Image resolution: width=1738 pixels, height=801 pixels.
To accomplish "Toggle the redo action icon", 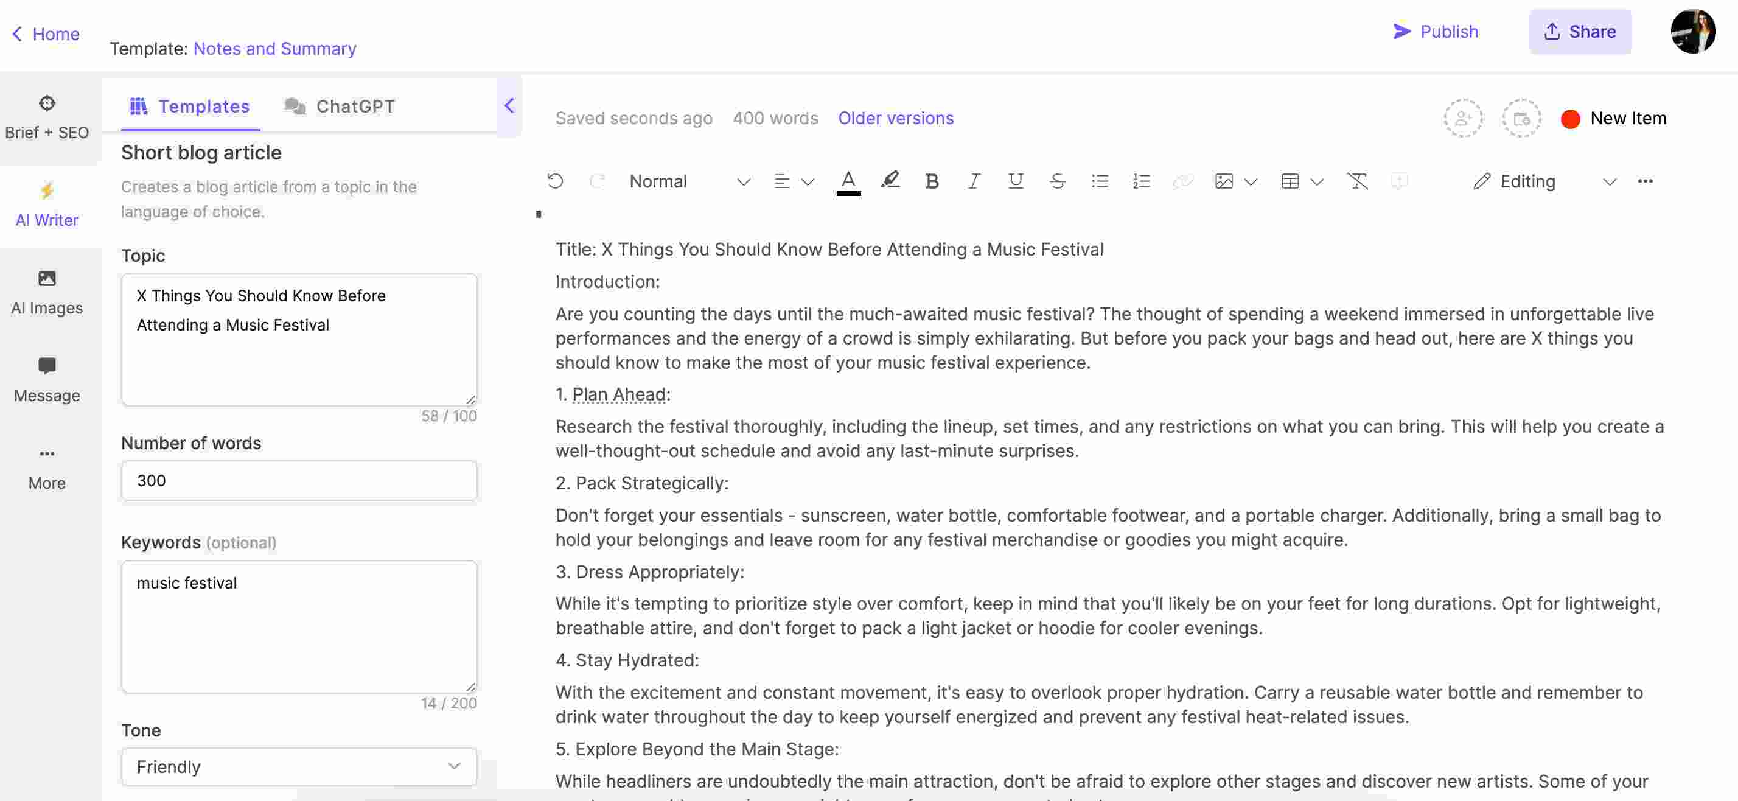I will (x=595, y=181).
